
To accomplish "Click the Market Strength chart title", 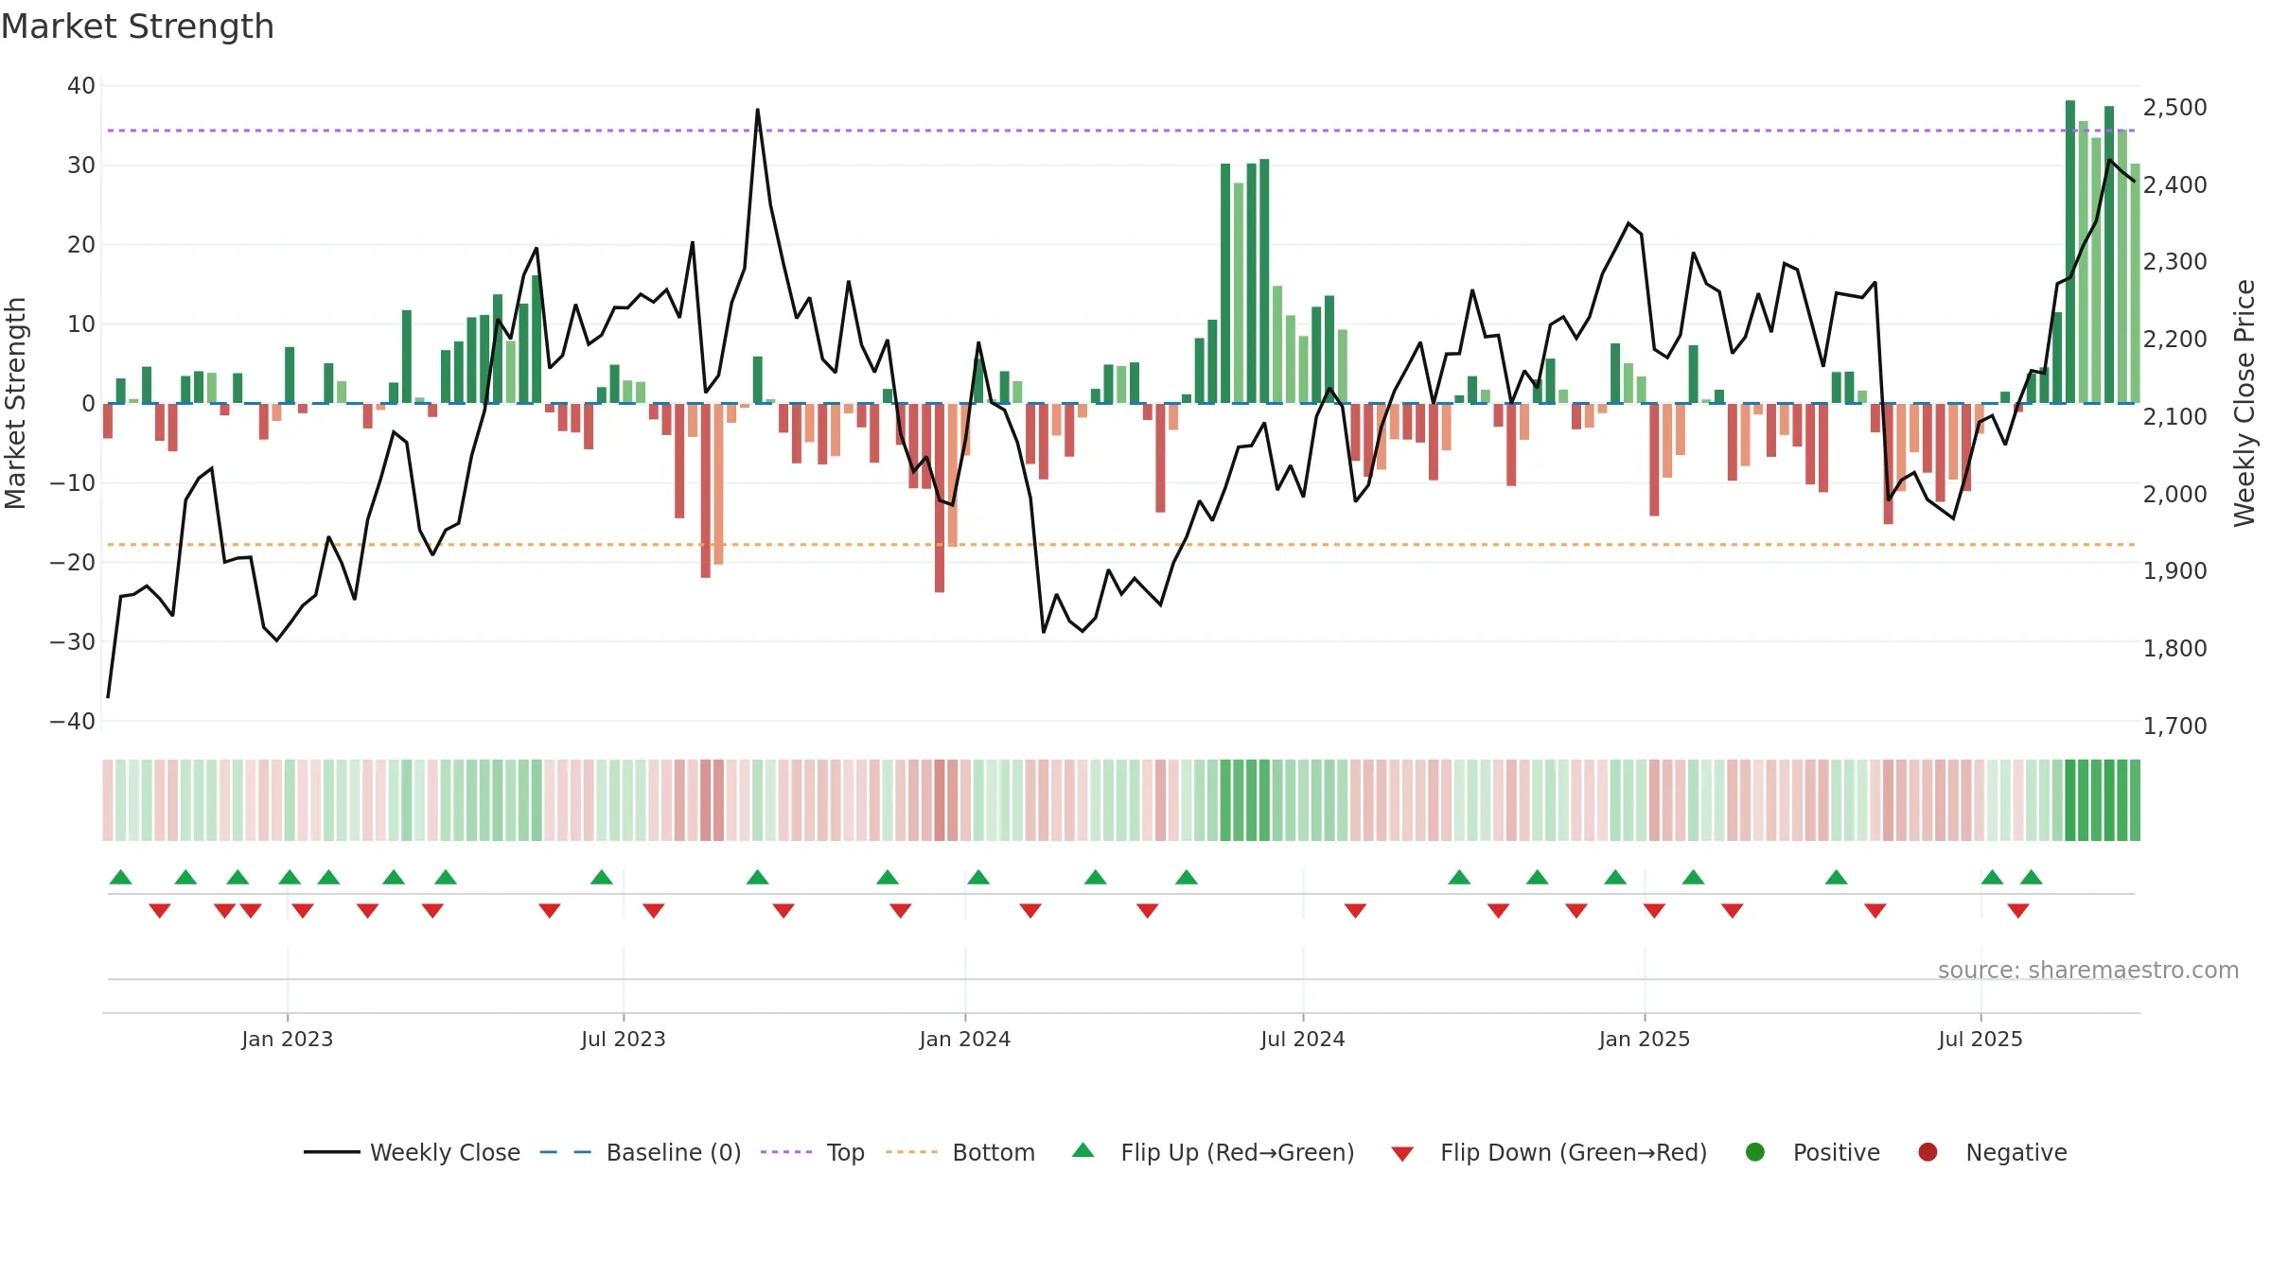I will [x=137, y=26].
